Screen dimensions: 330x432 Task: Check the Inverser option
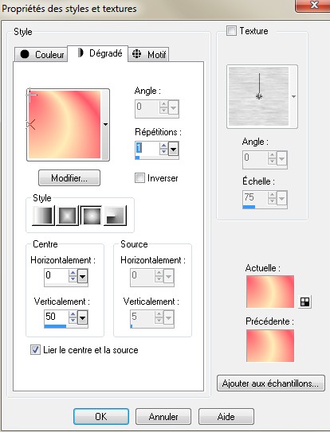coord(139,177)
